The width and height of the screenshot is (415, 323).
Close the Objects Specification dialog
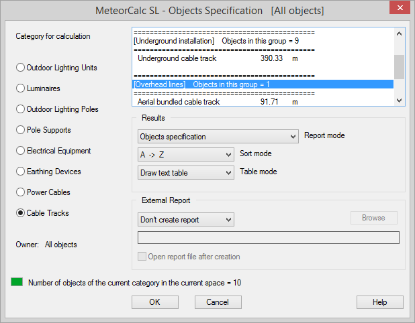click(400, 7)
